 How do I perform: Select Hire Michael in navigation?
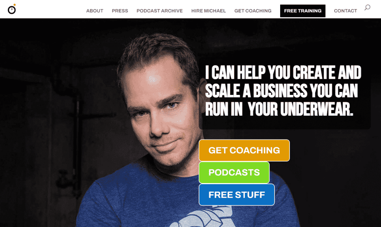coord(208,11)
